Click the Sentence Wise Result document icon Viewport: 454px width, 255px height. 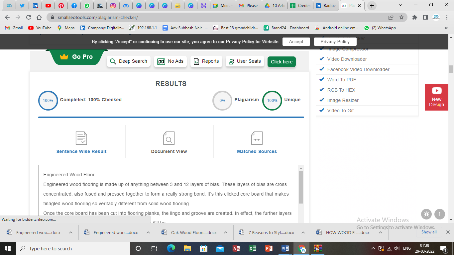tap(81, 138)
